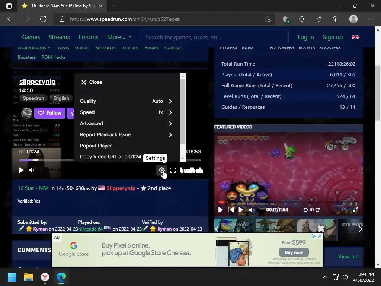
Task: Click the Twitch video seek bar
Action: point(110,160)
